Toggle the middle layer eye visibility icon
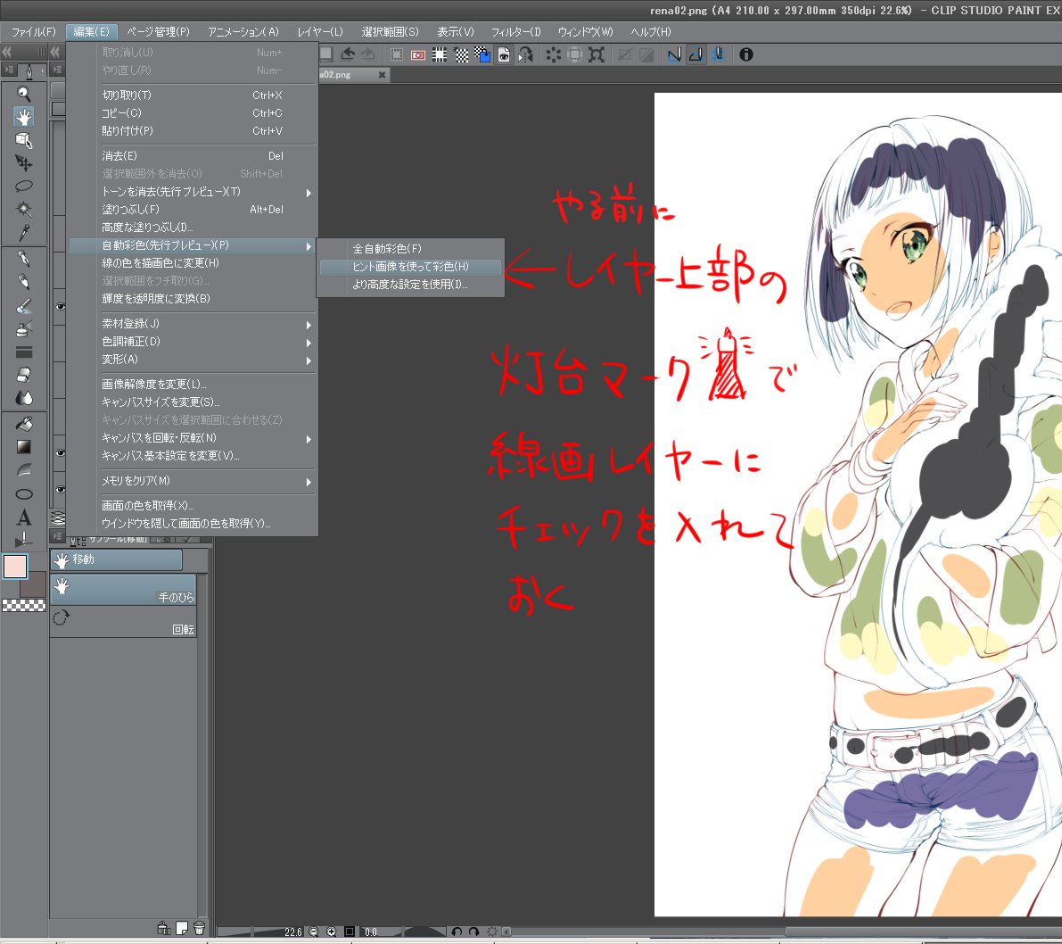 point(60,452)
